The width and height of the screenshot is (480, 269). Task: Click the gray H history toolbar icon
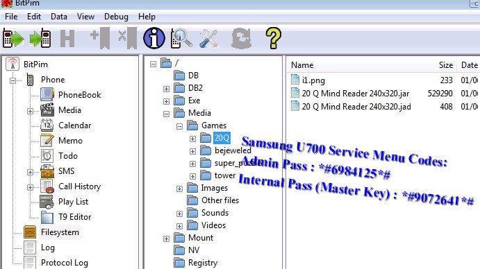click(x=67, y=38)
